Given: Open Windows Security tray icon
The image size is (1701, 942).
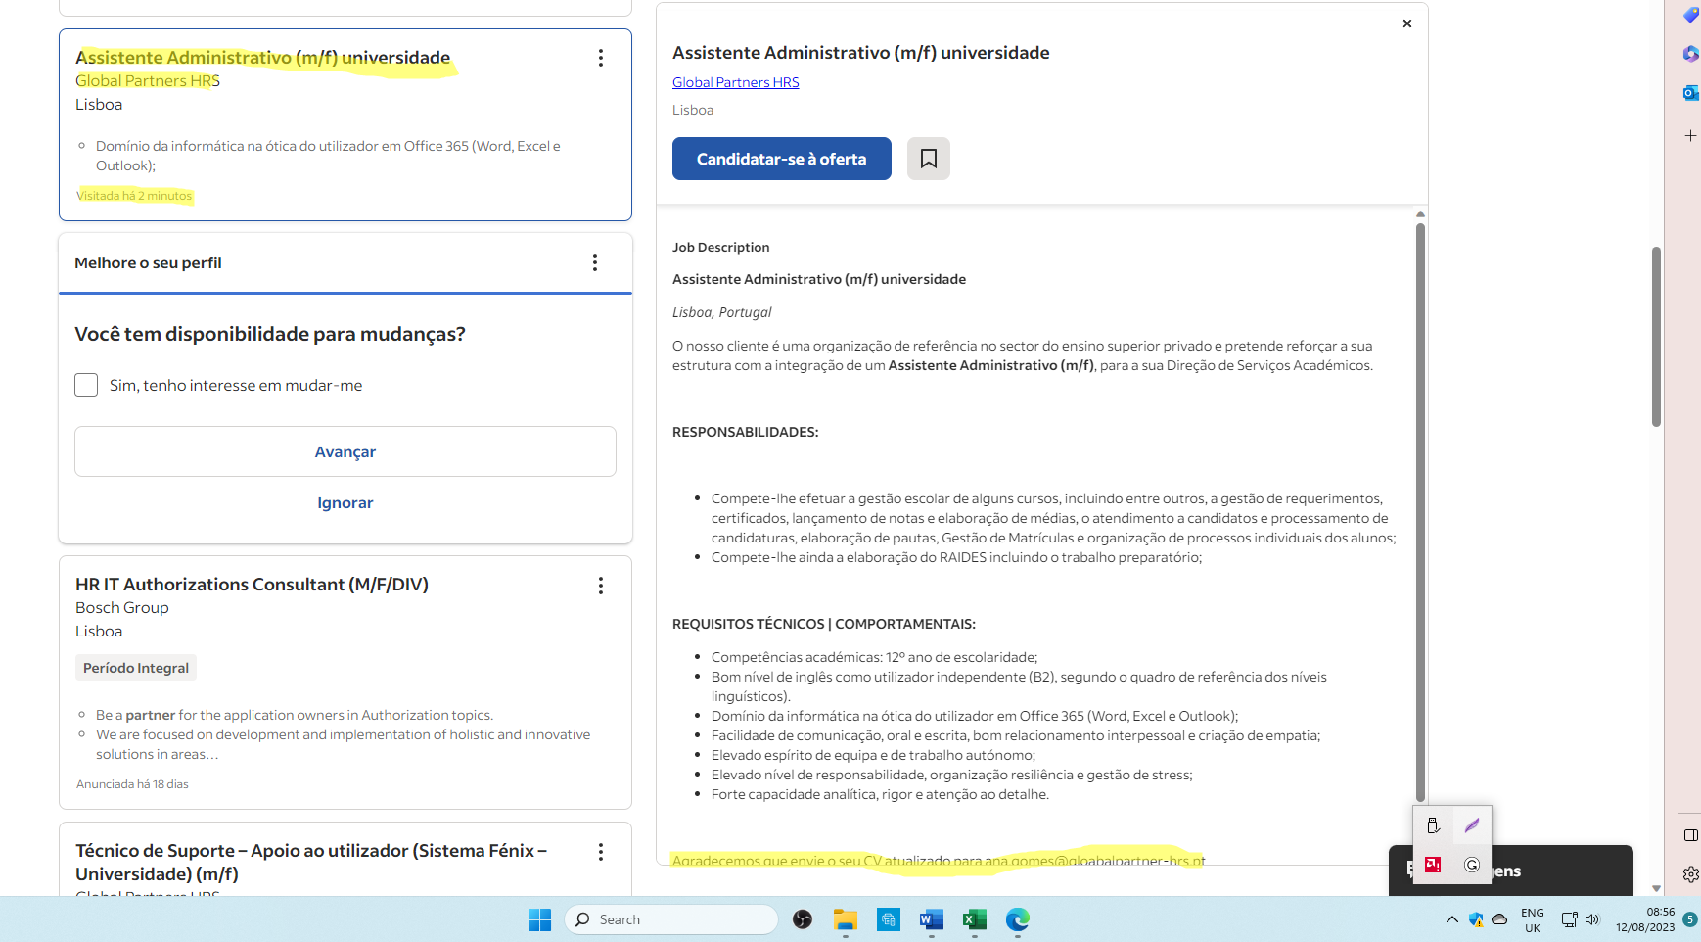Looking at the screenshot, I should pos(1476,919).
